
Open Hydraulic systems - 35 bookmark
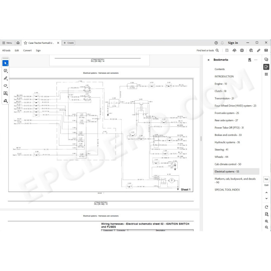(227, 142)
